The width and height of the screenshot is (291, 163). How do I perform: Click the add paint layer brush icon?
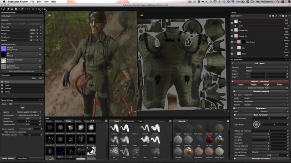point(276,16)
